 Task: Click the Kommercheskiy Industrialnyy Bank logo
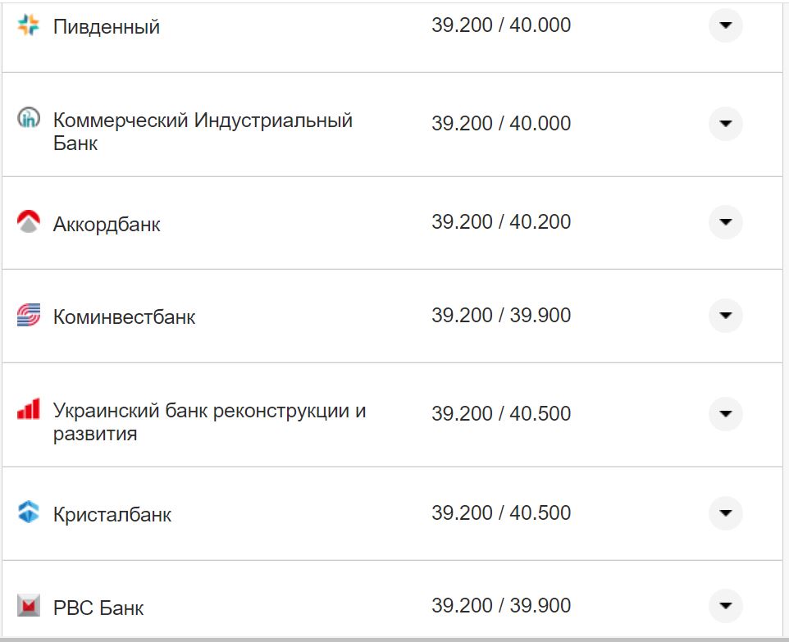[29, 121]
